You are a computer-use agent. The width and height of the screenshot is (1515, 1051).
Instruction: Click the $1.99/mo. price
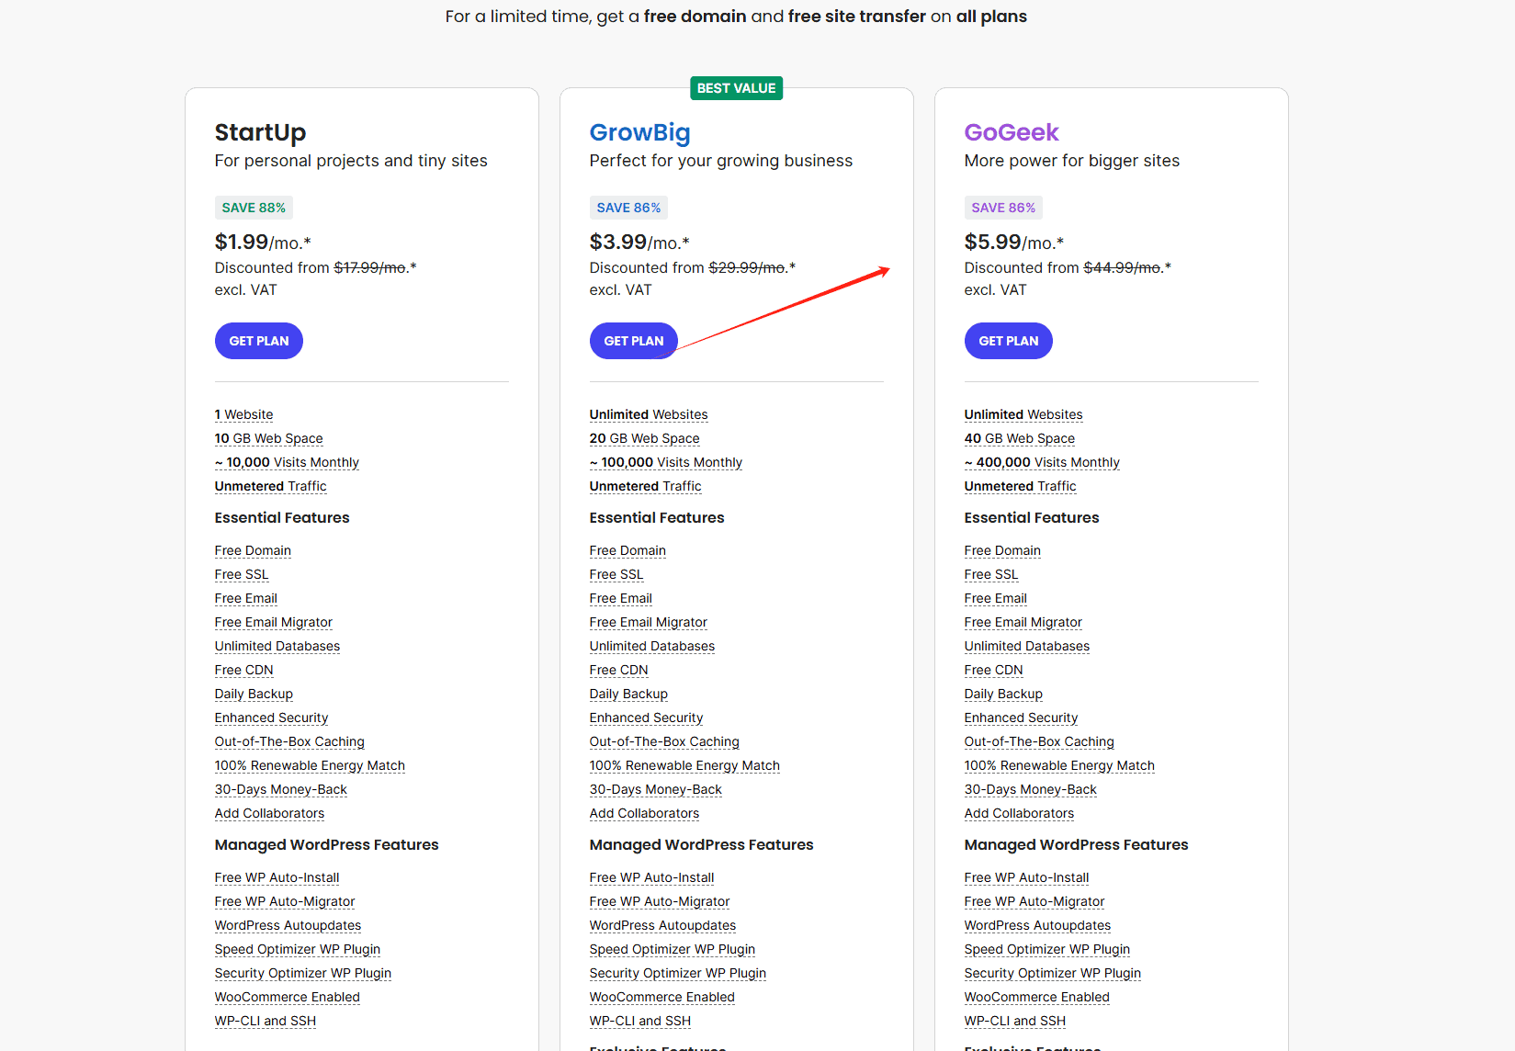click(x=263, y=242)
